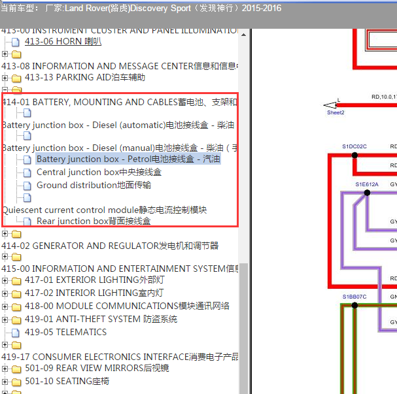Select 501-10 SEATING label
397x394 pixels.
[67, 381]
